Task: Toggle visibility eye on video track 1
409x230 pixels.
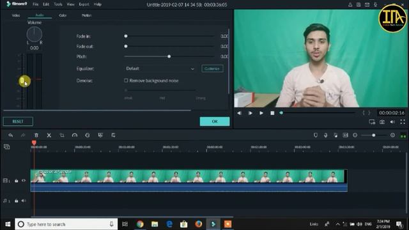Action: pos(24,180)
